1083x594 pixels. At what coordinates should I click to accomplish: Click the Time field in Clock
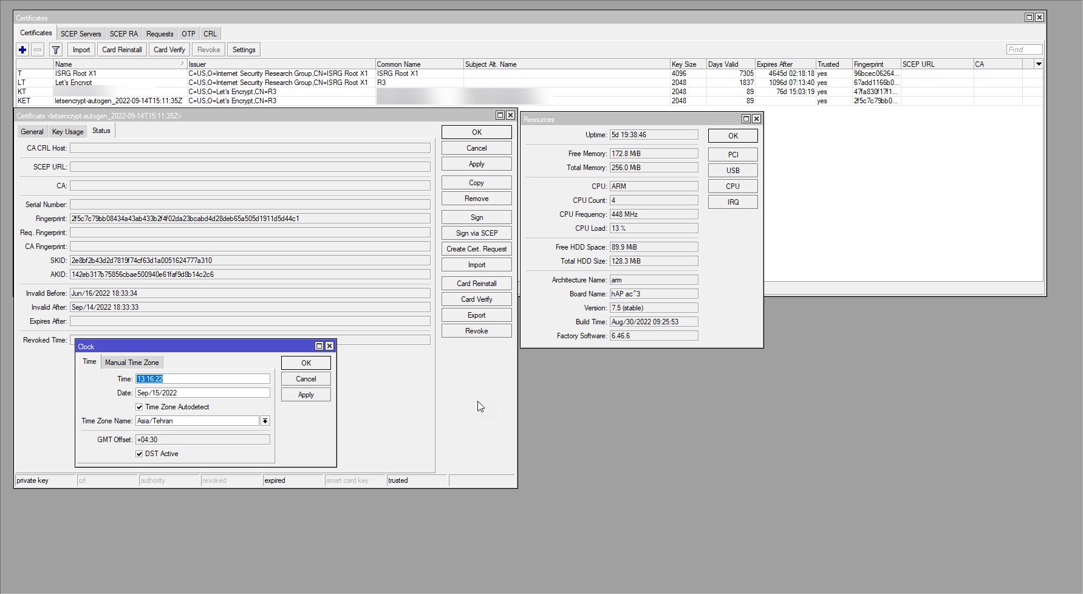(203, 379)
